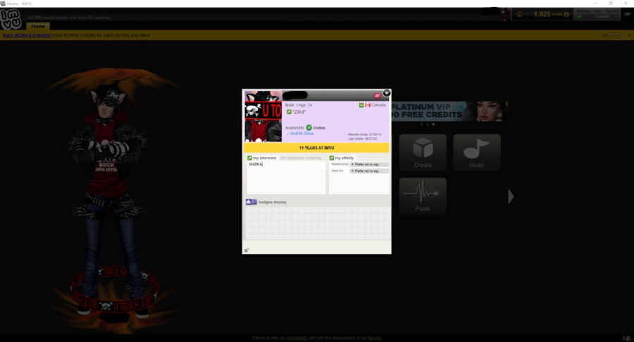Click the credits info icon
634x342 pixels.
[x=566, y=15]
